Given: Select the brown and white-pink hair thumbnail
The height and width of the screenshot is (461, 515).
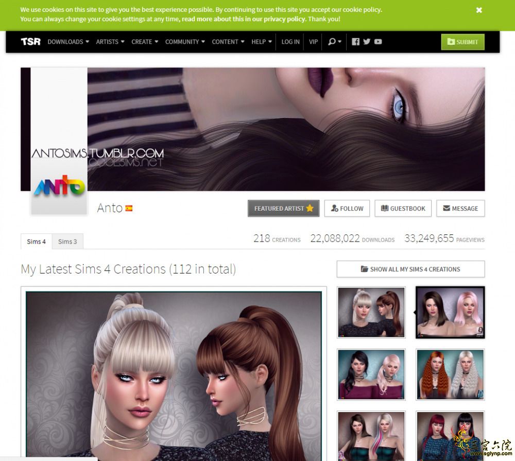Looking at the screenshot, I should [371, 436].
